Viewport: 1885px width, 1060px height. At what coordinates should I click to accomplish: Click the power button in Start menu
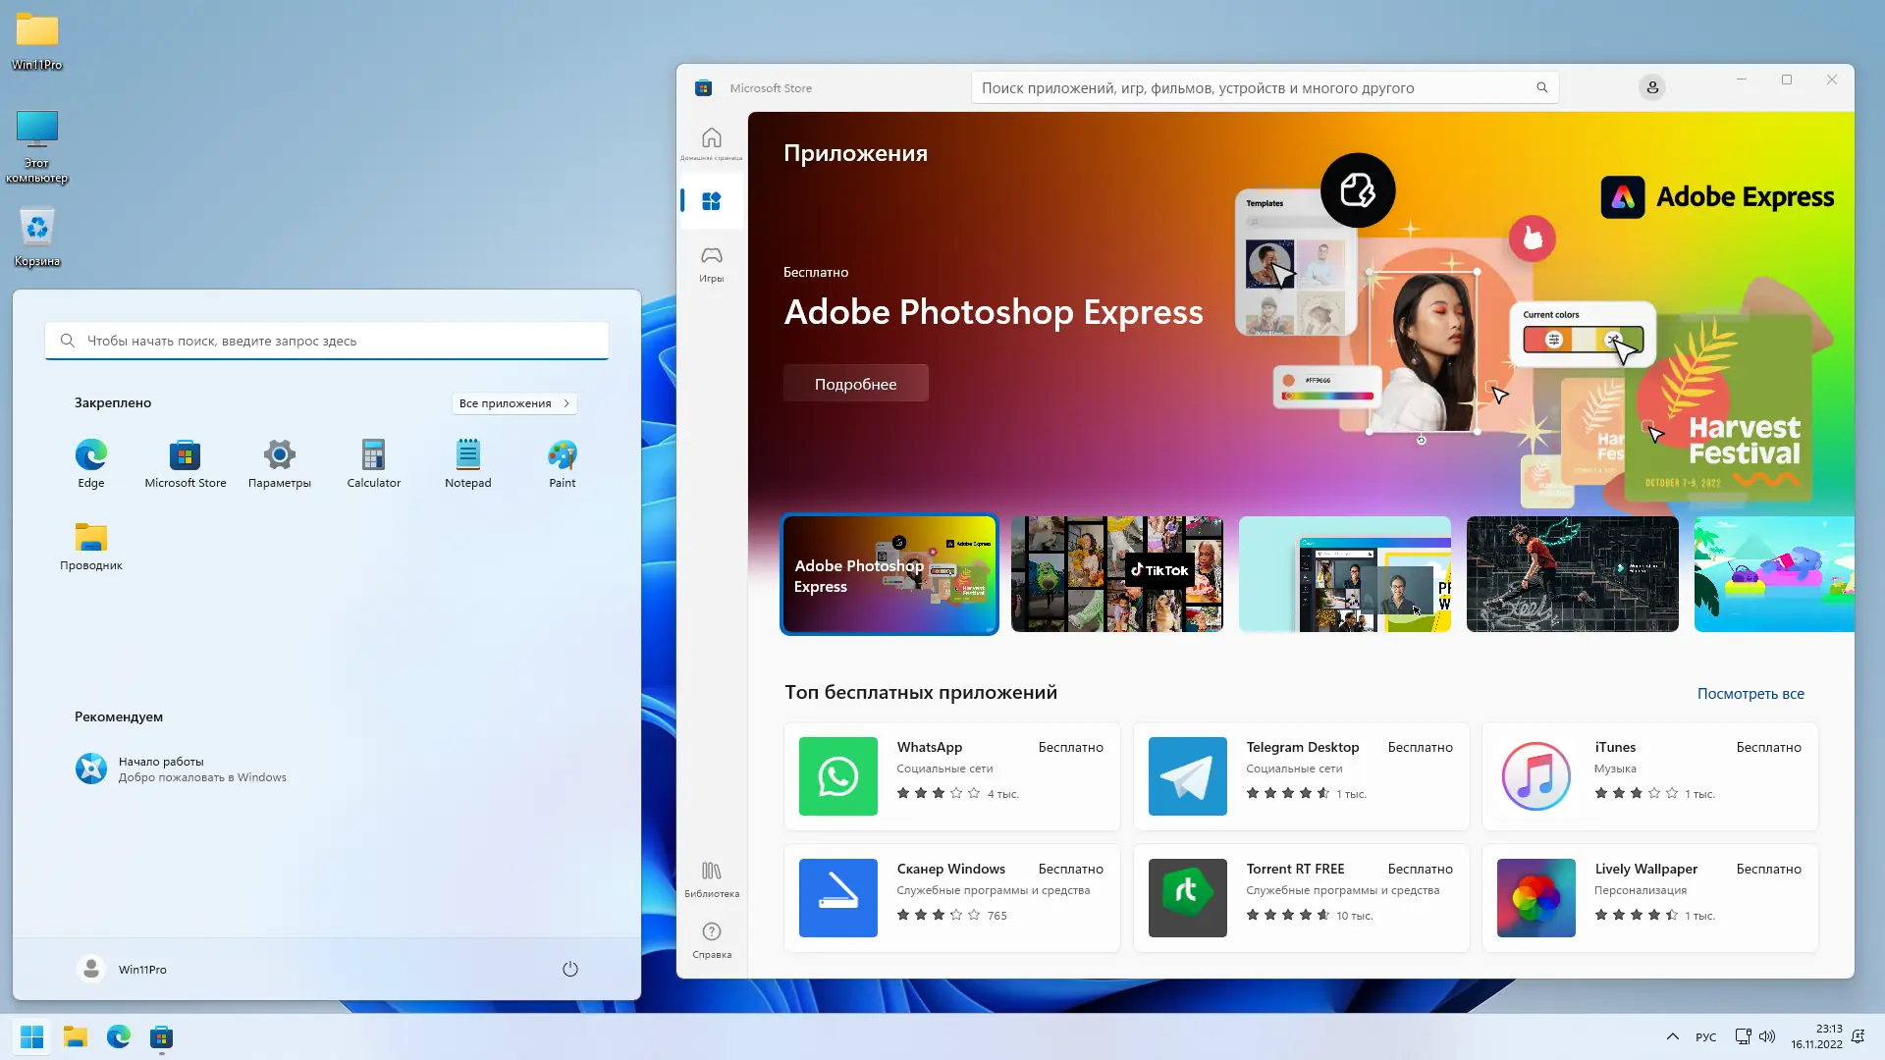[569, 969]
